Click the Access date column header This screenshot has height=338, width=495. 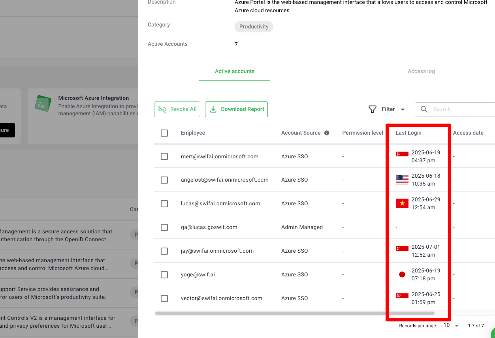click(468, 133)
